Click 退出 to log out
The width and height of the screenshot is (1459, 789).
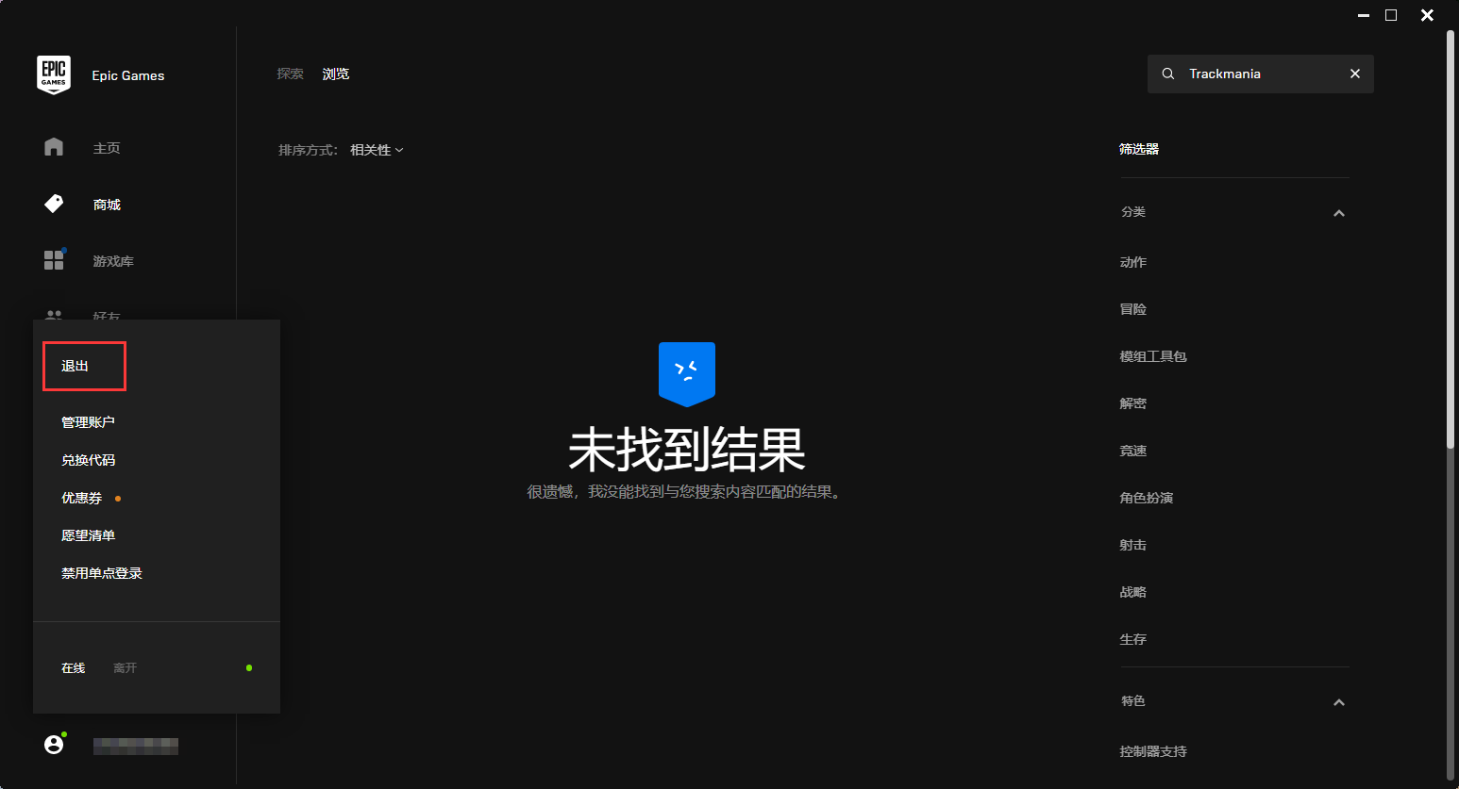click(x=83, y=366)
